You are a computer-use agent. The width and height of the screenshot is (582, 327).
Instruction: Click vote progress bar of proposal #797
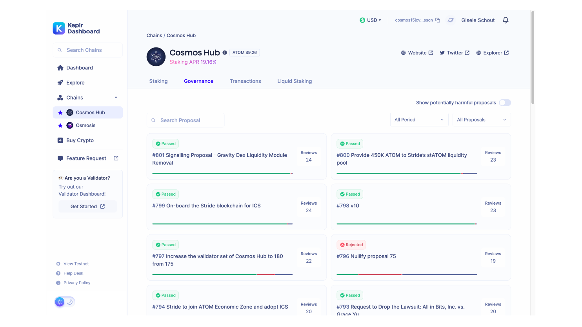222,274
